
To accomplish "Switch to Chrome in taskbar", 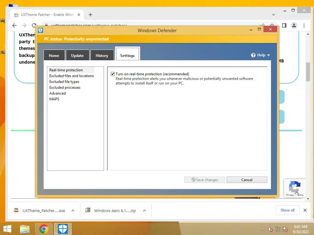I will [x=44, y=229].
